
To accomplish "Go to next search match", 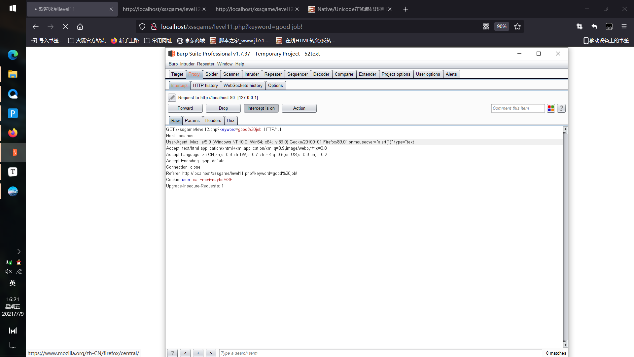I will (211, 353).
